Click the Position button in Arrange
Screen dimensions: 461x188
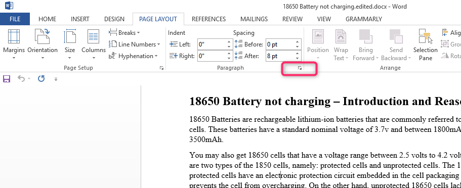tap(318, 44)
